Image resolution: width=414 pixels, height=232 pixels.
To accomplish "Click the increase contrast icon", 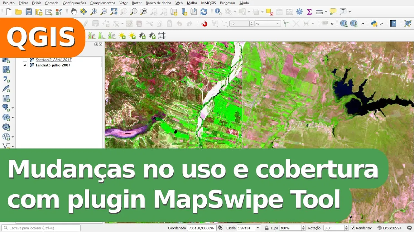I will [x=142, y=35].
